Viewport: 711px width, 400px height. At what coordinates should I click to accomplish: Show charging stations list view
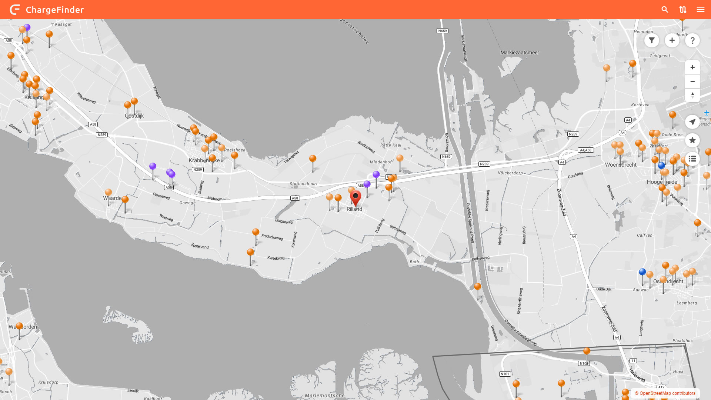click(692, 159)
